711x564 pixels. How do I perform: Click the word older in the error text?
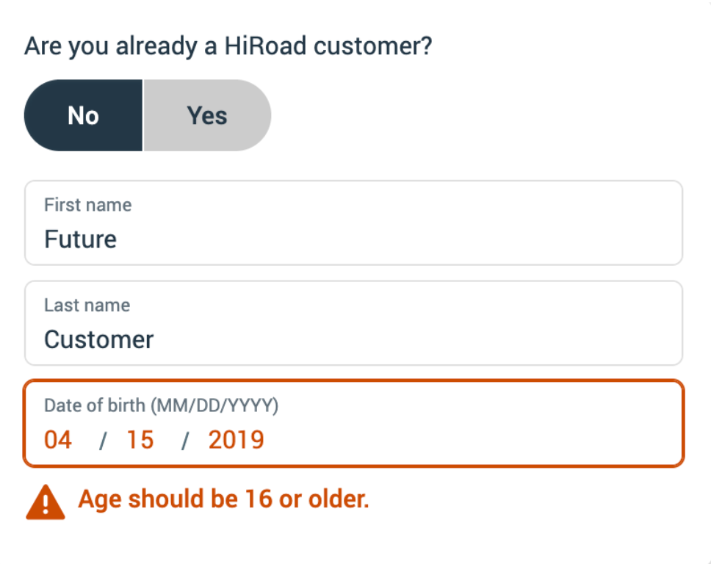(339, 499)
